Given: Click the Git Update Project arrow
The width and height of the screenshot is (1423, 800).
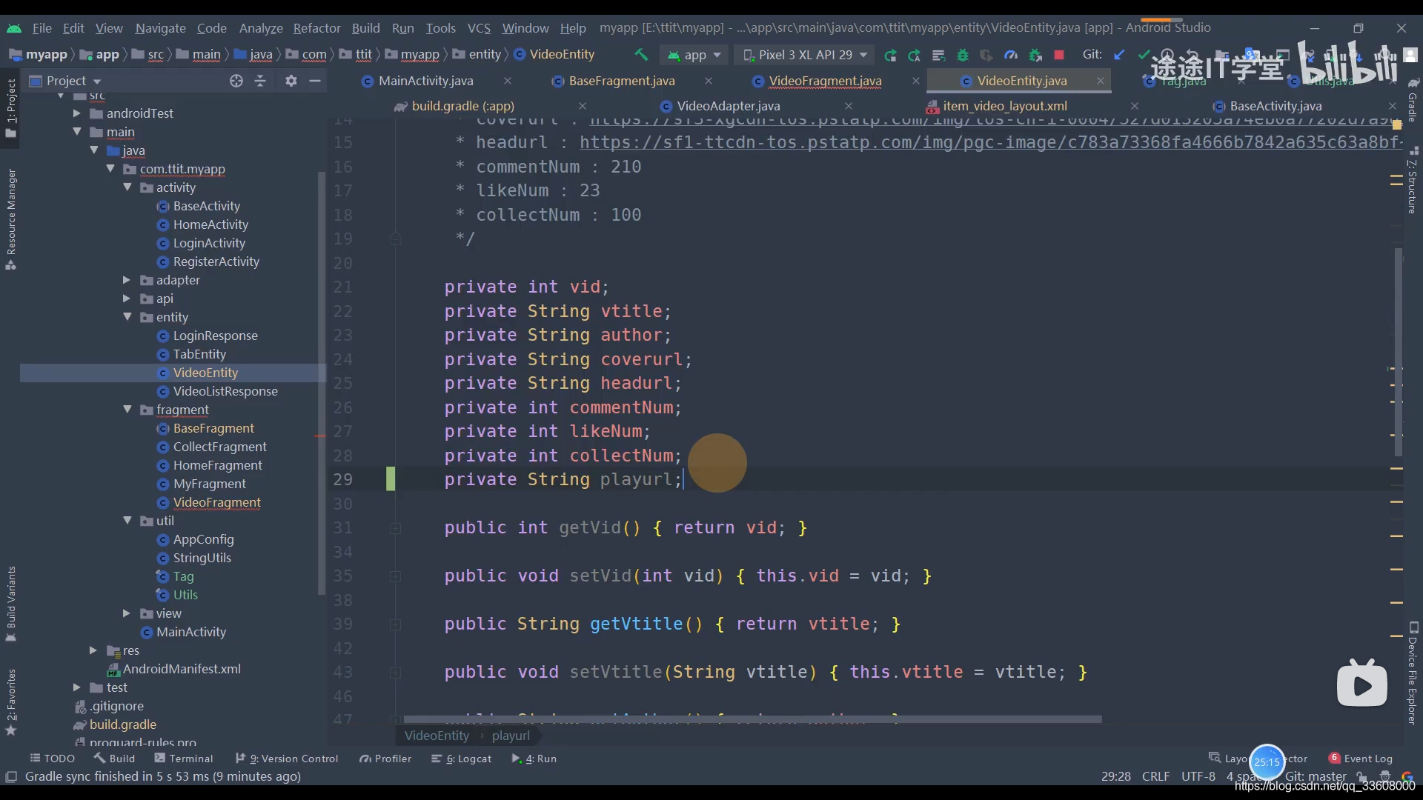Looking at the screenshot, I should 1120,55.
